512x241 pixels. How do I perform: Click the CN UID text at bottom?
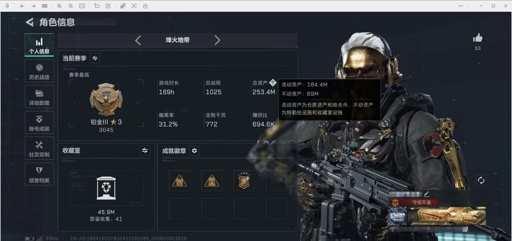coord(129,238)
